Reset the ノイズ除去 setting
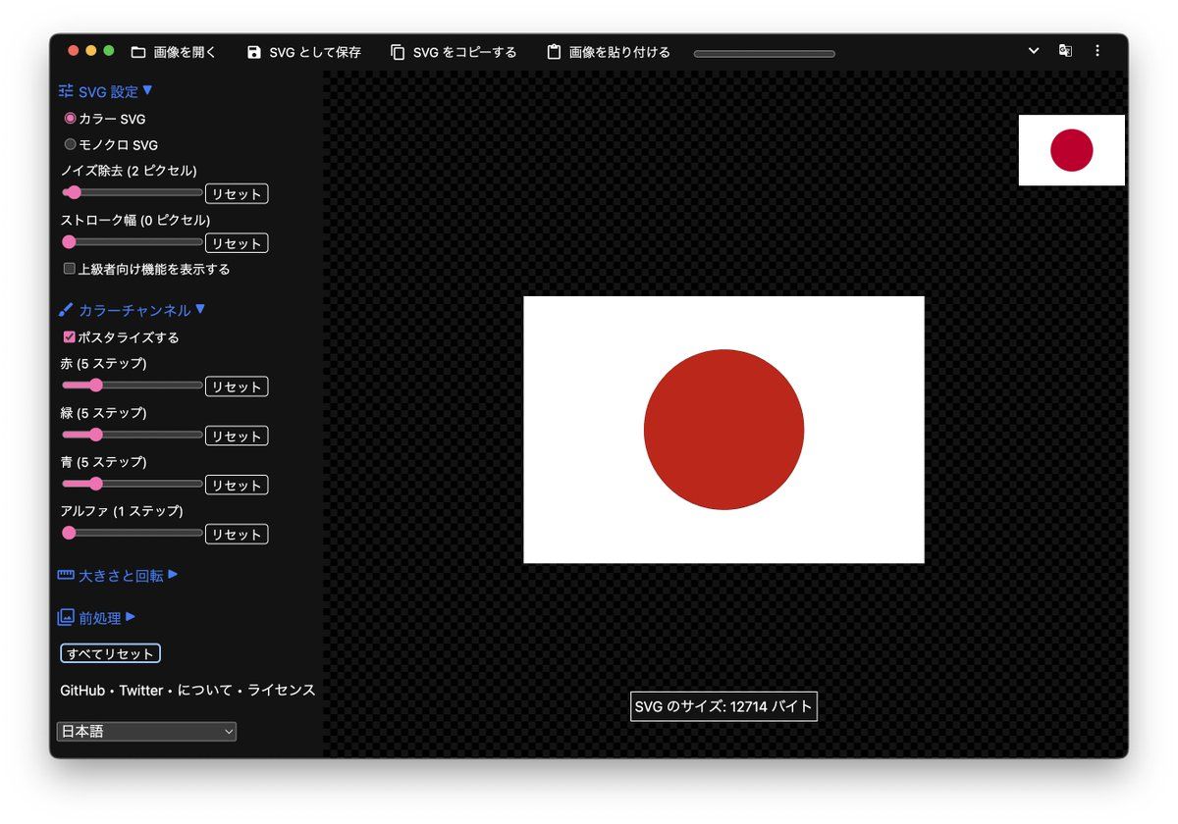The width and height of the screenshot is (1178, 824). point(237,194)
